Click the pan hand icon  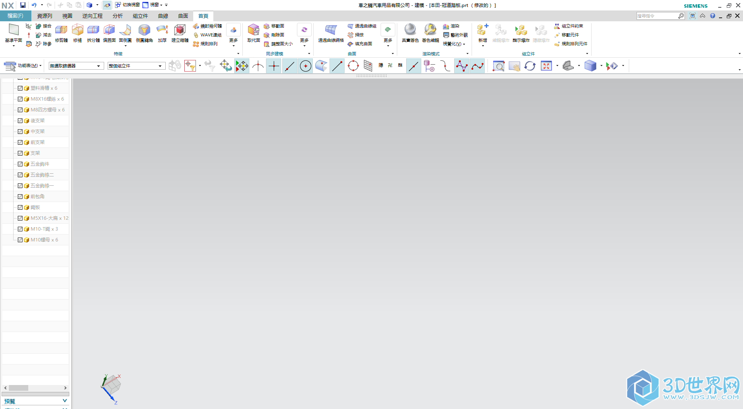[x=514, y=66]
